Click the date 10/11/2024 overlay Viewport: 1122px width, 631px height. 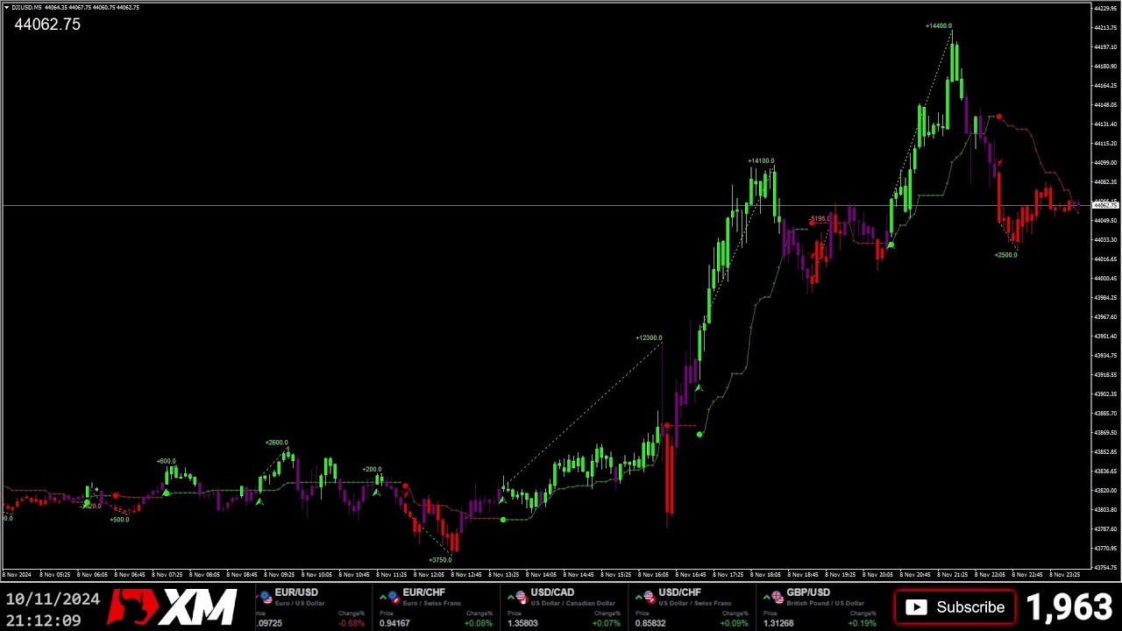coord(53,599)
